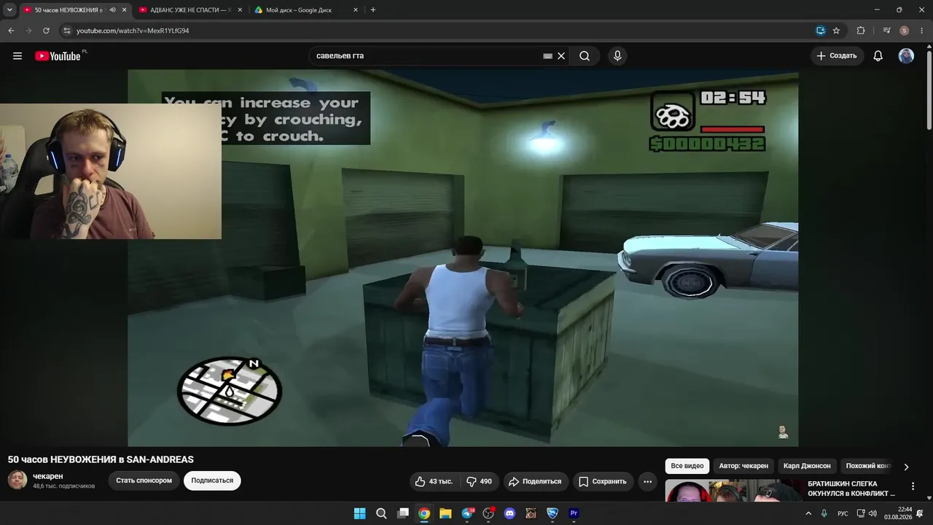Viewport: 933px width, 525px height.
Task: Select the 'Карл Джонсон' filter chip
Action: point(807,466)
